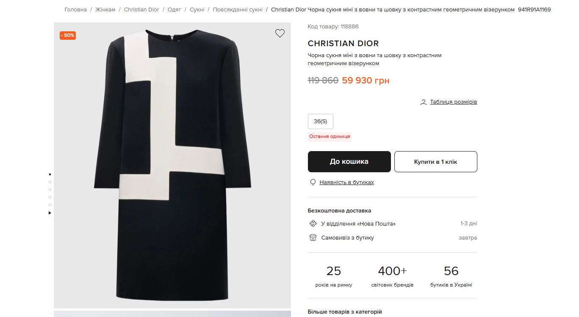This screenshot has height=317, width=579.
Task: Open Таблиця розмірів size chart
Action: (453, 102)
